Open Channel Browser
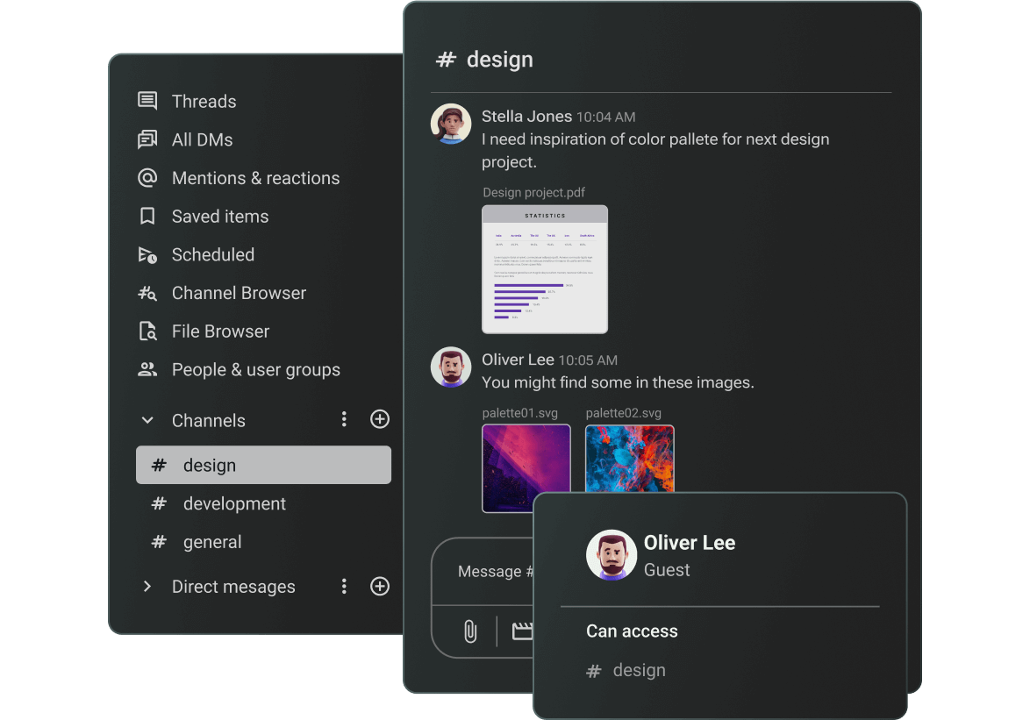This screenshot has width=1030, height=720. pyautogui.click(x=239, y=293)
